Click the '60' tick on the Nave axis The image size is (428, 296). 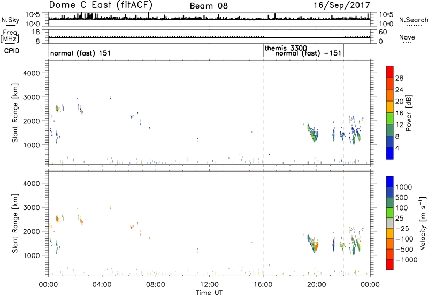(383, 32)
